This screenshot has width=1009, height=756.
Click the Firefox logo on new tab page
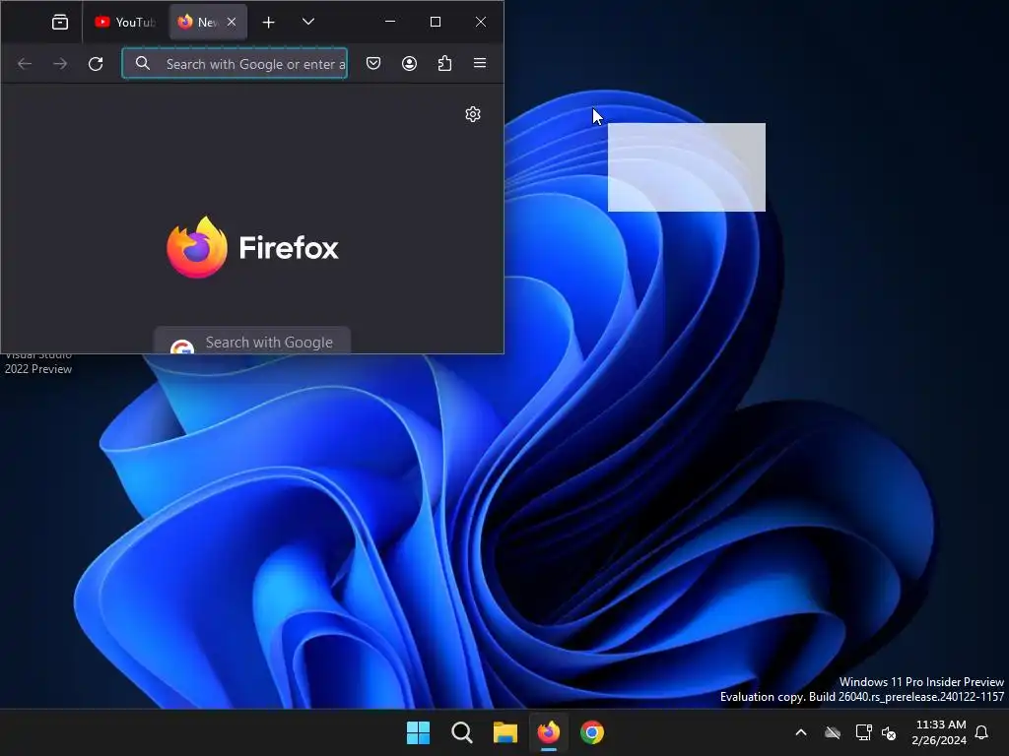(x=252, y=247)
